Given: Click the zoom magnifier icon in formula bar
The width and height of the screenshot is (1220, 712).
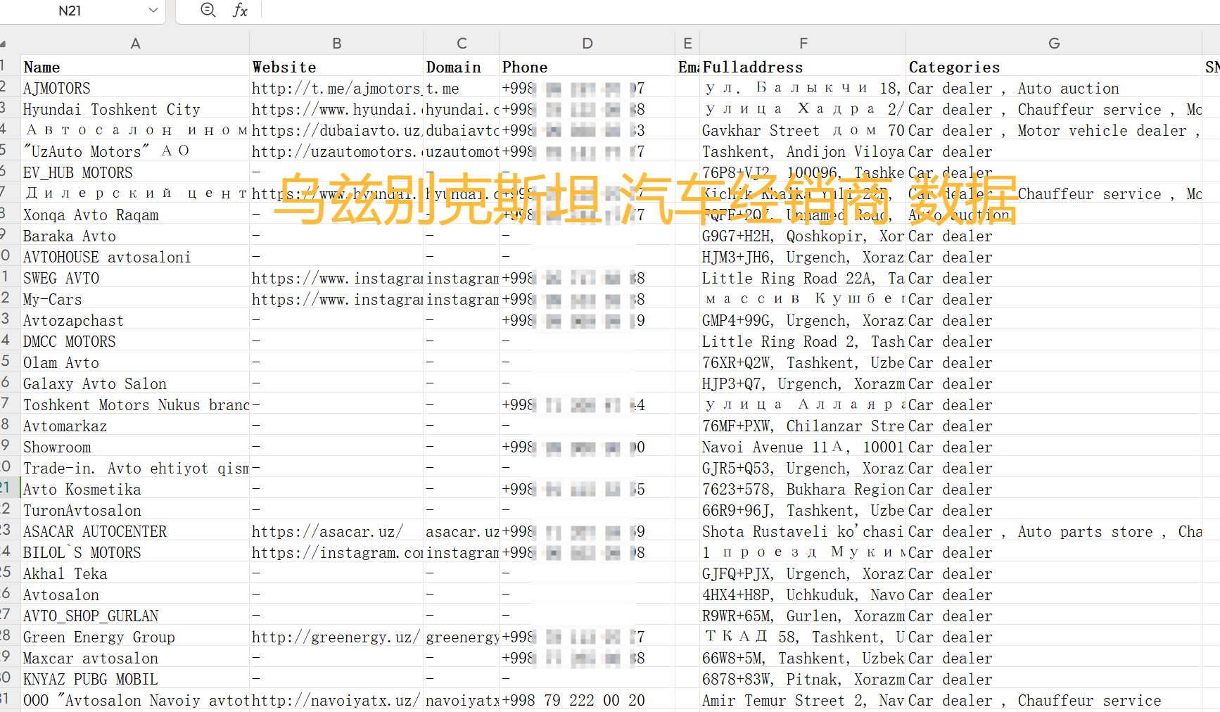Looking at the screenshot, I should pos(208,10).
